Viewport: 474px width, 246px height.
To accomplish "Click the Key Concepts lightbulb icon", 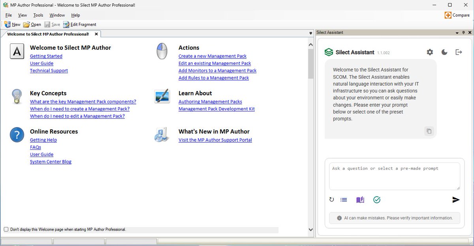I will tap(17, 96).
